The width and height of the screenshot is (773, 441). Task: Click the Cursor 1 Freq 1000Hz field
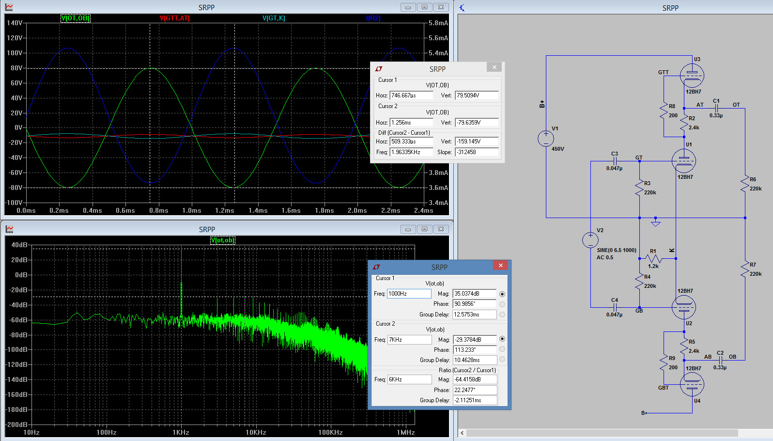point(409,294)
